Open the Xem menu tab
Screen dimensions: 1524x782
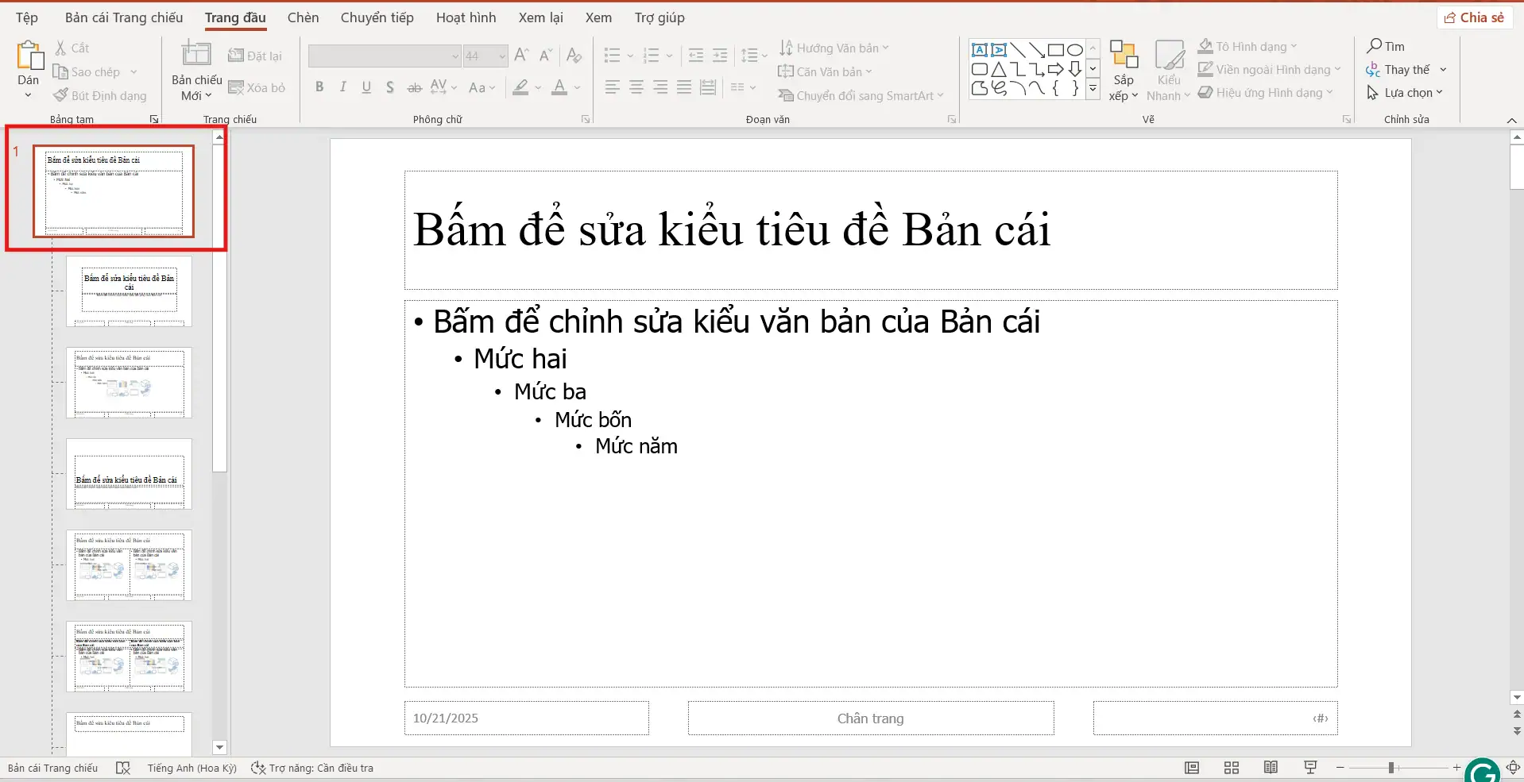point(598,17)
